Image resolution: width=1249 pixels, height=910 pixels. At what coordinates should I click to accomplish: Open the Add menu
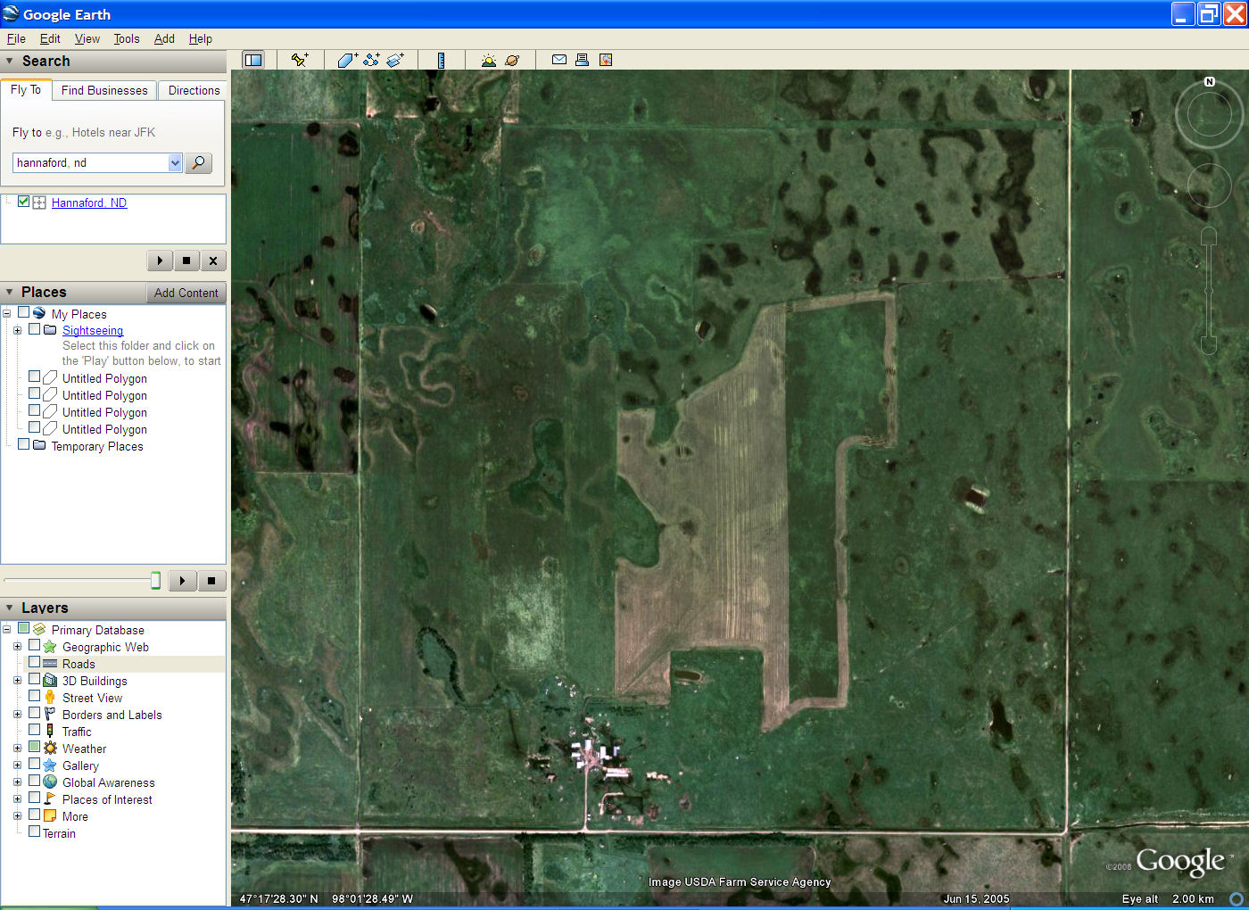164,38
